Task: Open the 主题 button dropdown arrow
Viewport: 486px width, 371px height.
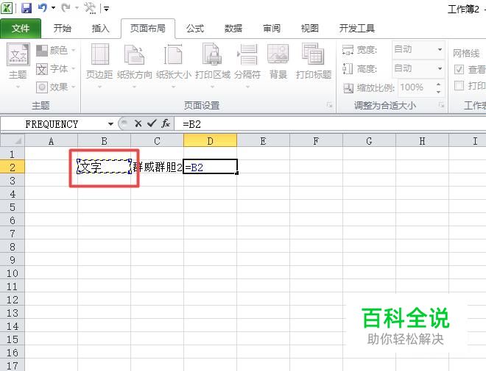Action: 18,87
